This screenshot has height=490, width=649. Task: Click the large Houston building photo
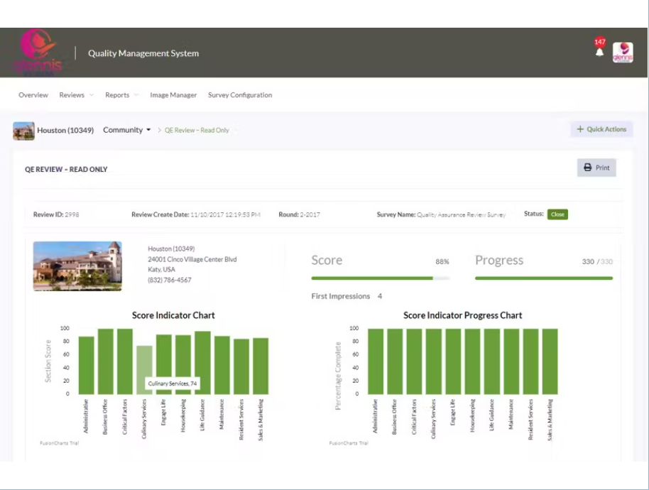point(77,266)
